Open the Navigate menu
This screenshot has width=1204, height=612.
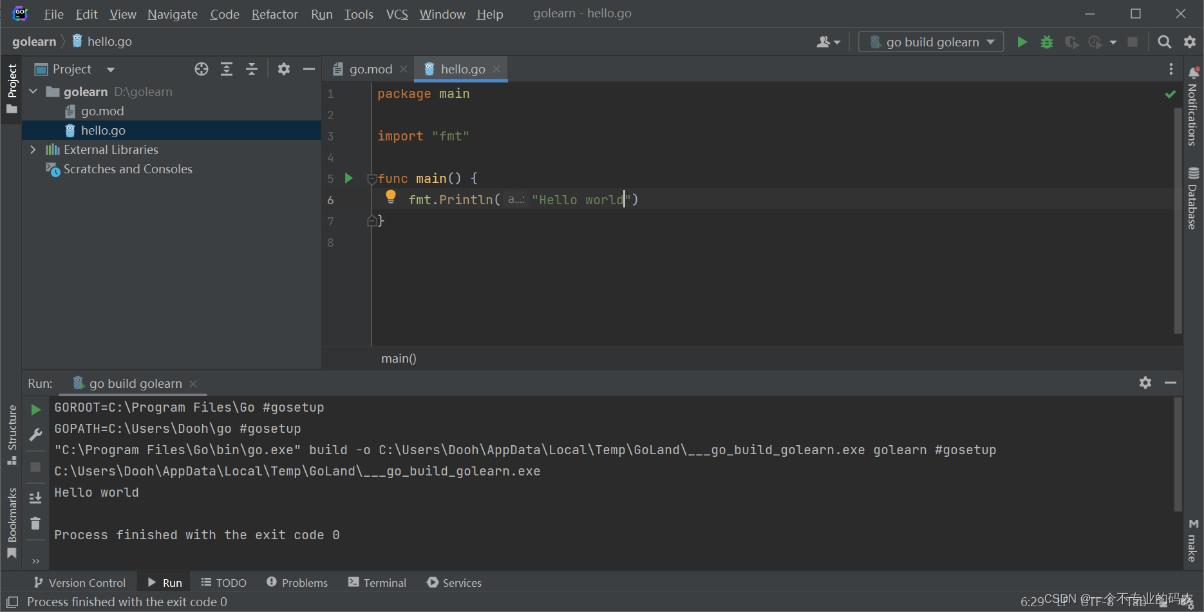[173, 14]
